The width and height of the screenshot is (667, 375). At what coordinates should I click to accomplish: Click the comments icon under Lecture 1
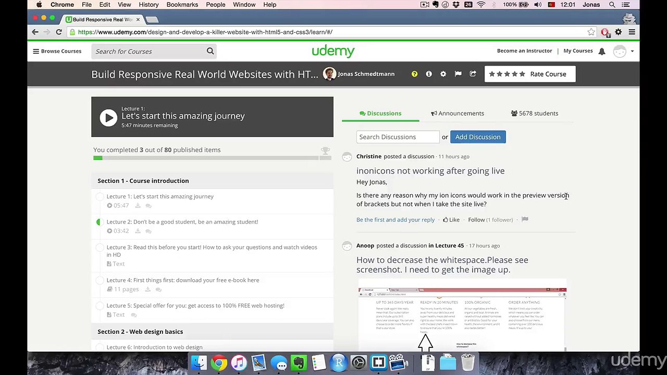pos(149,206)
